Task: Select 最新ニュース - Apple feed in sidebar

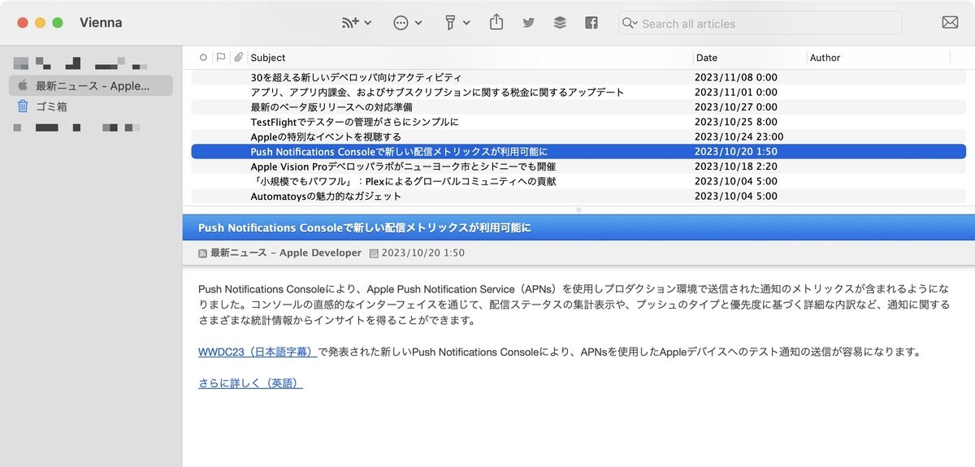Action: [x=91, y=86]
